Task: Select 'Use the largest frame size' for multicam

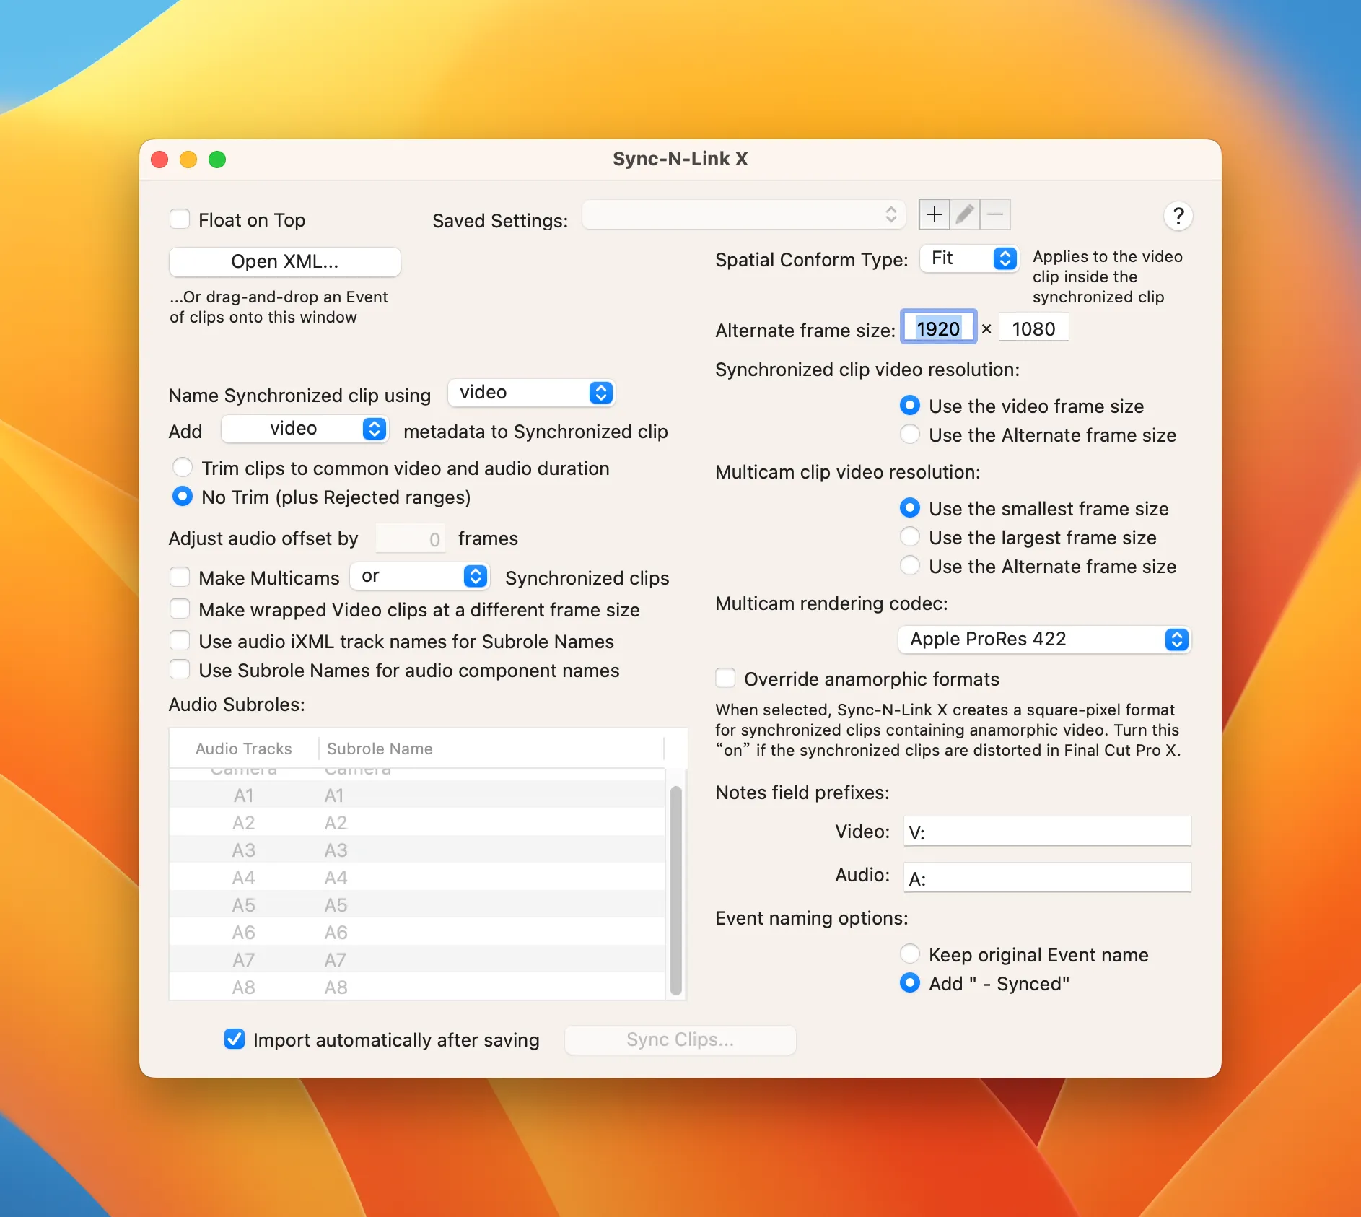Action: [910, 537]
